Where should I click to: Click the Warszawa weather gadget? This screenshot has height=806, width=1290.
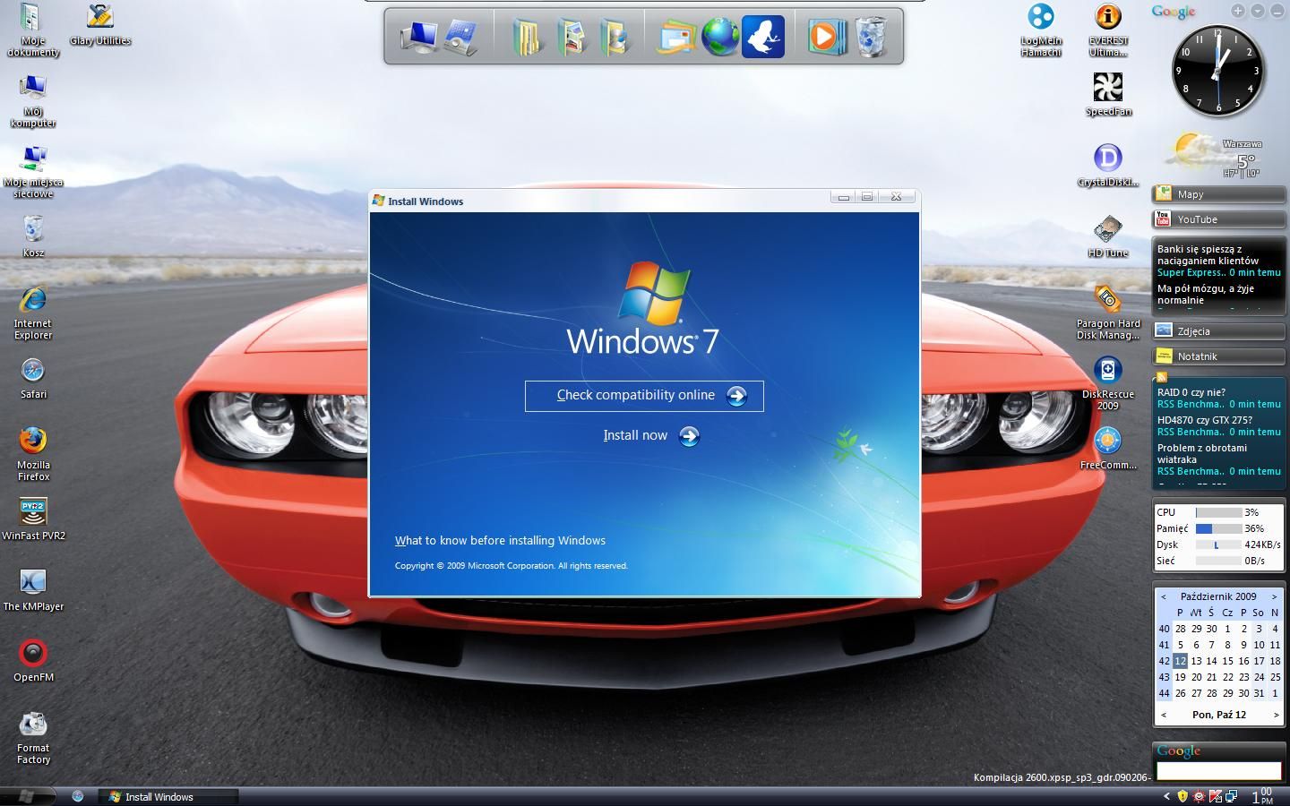pos(1217,156)
